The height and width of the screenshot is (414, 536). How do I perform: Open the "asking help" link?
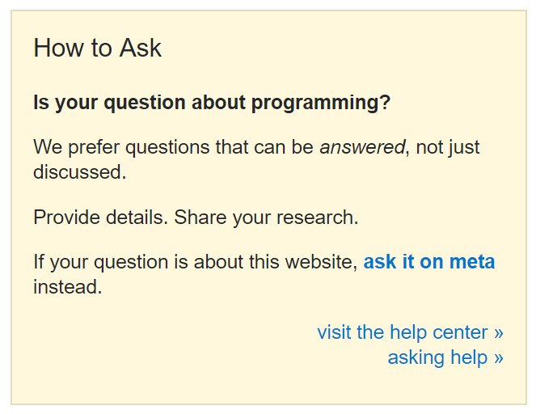point(445,357)
